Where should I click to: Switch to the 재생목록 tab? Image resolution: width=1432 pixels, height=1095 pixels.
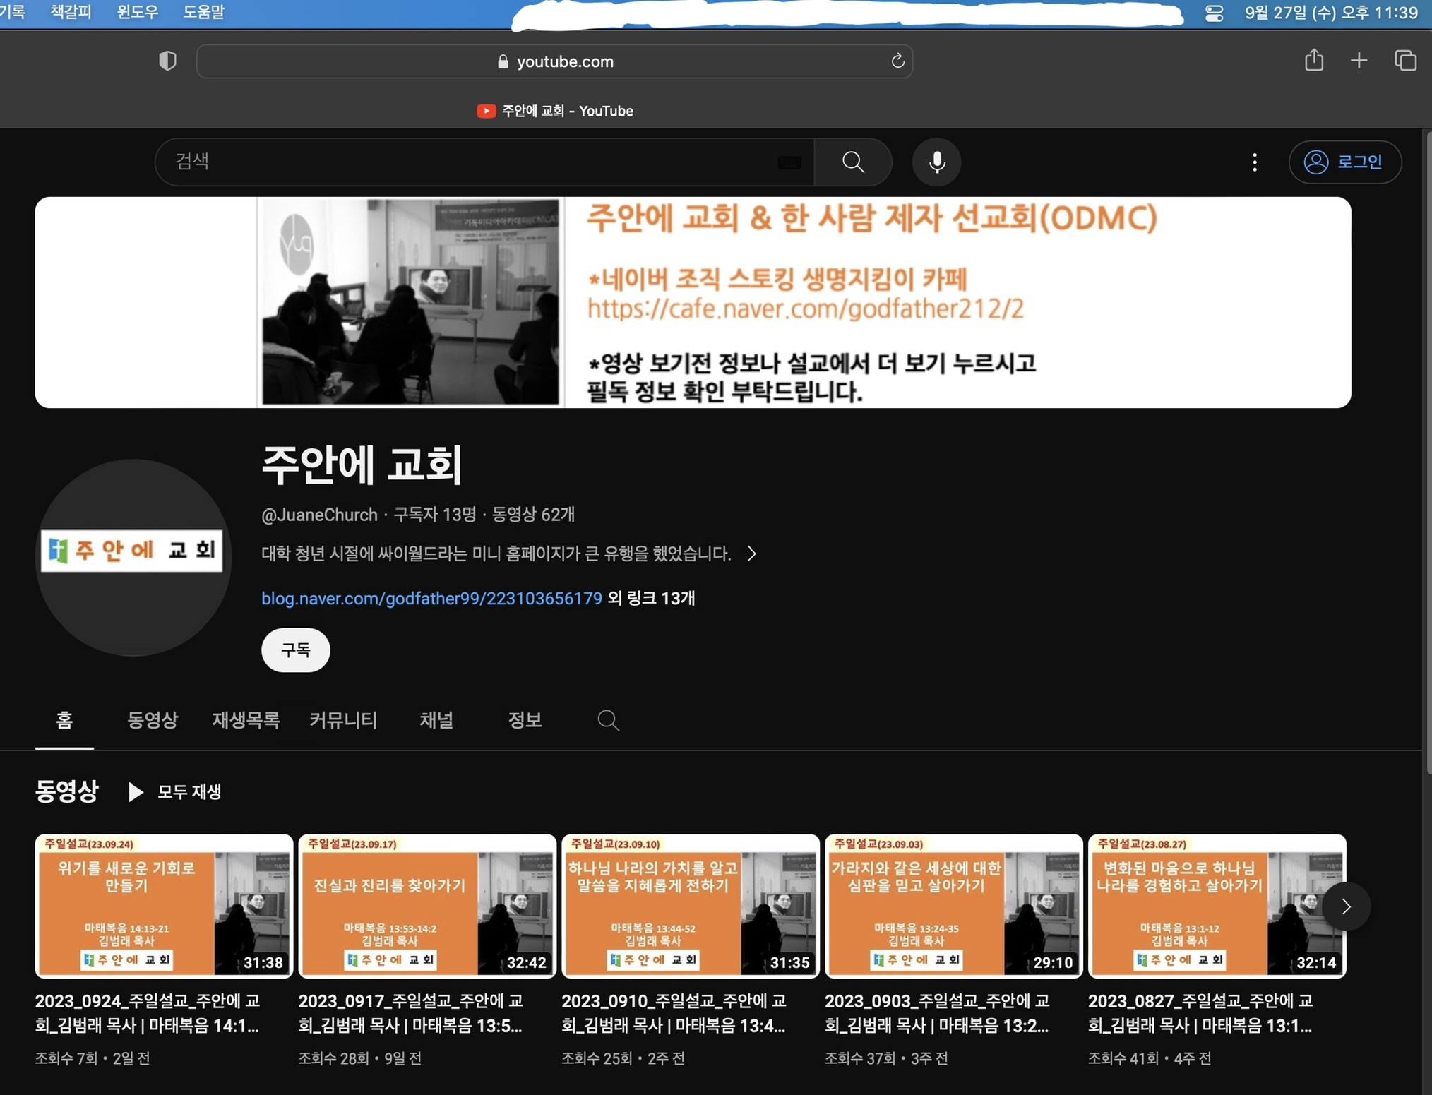(x=245, y=720)
